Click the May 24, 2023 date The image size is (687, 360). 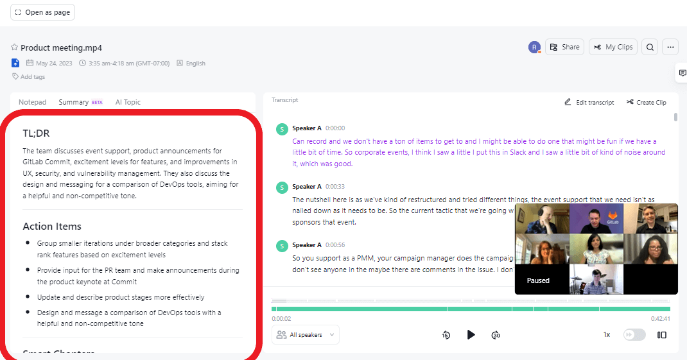[x=54, y=63]
